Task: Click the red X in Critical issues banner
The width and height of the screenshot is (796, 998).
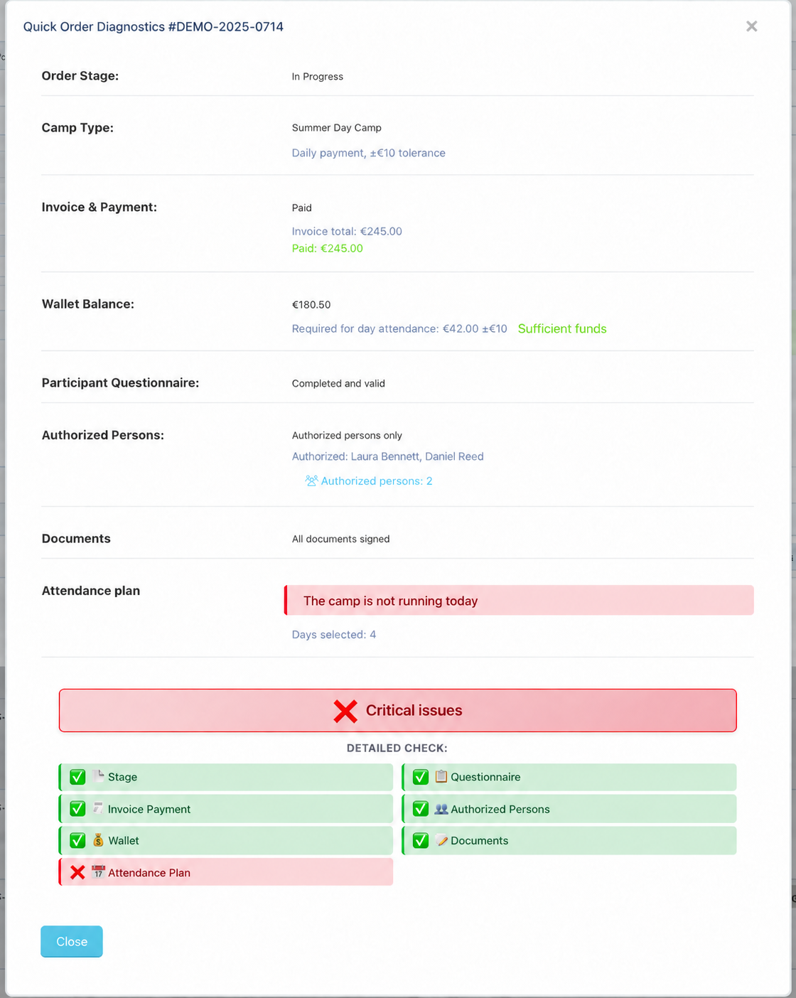Action: pyautogui.click(x=345, y=711)
